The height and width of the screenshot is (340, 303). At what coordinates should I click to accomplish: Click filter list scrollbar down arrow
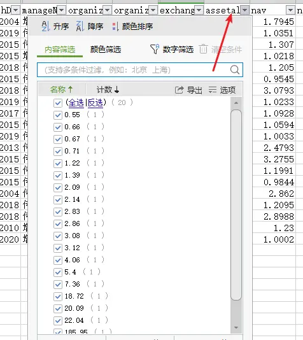pyautogui.click(x=236, y=328)
